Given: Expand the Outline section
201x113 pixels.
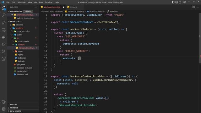Looking at the screenshot, I should coord(23,105).
